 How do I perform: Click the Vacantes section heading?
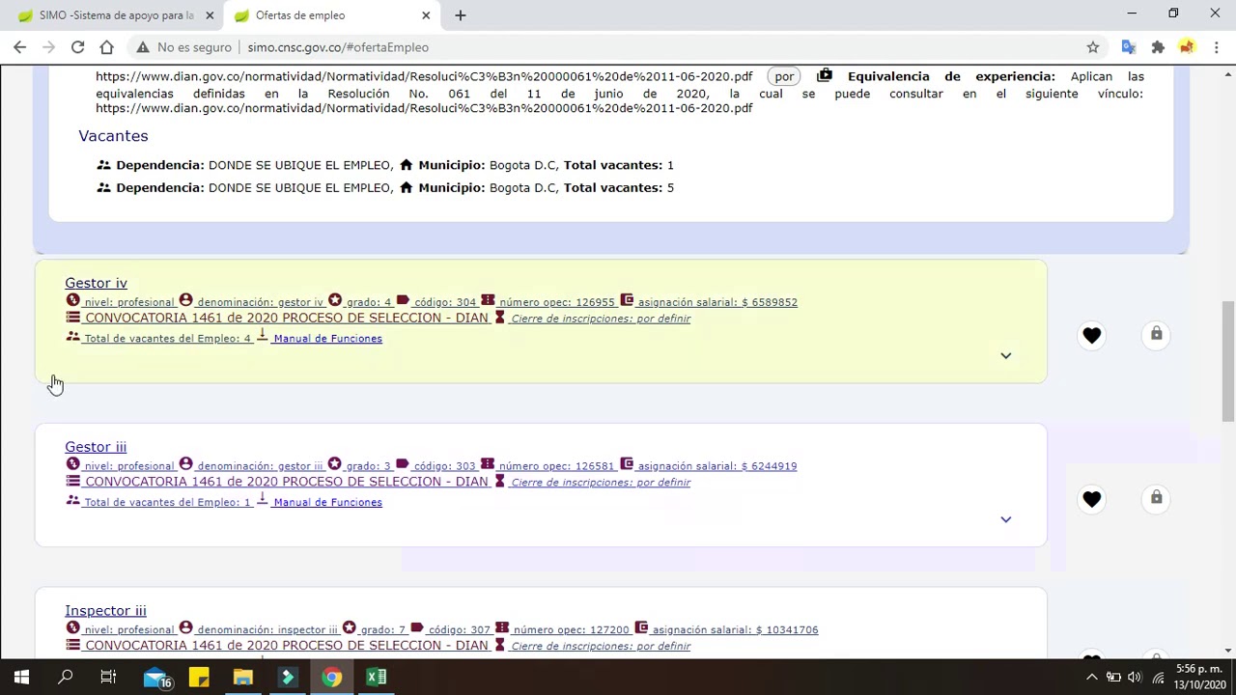coord(113,136)
